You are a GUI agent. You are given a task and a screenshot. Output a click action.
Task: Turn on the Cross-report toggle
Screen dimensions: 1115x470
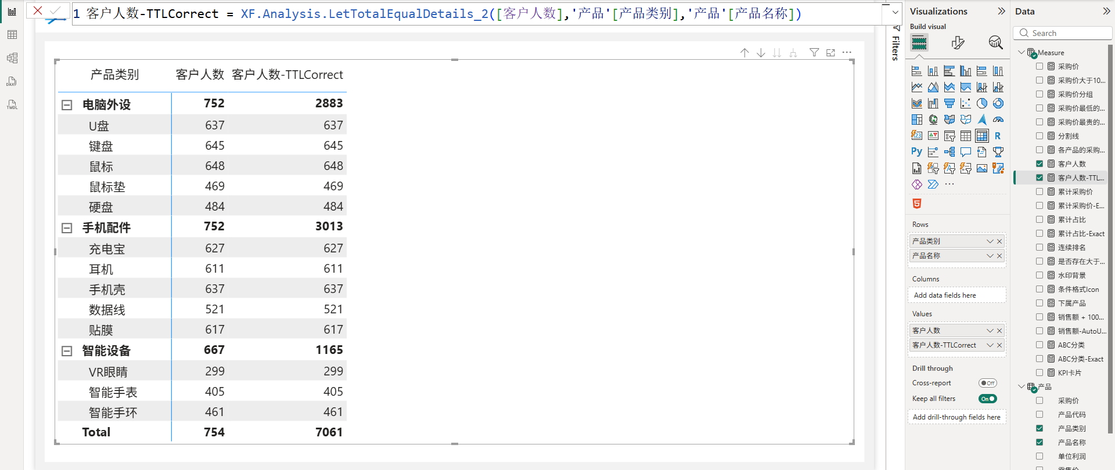pos(987,383)
